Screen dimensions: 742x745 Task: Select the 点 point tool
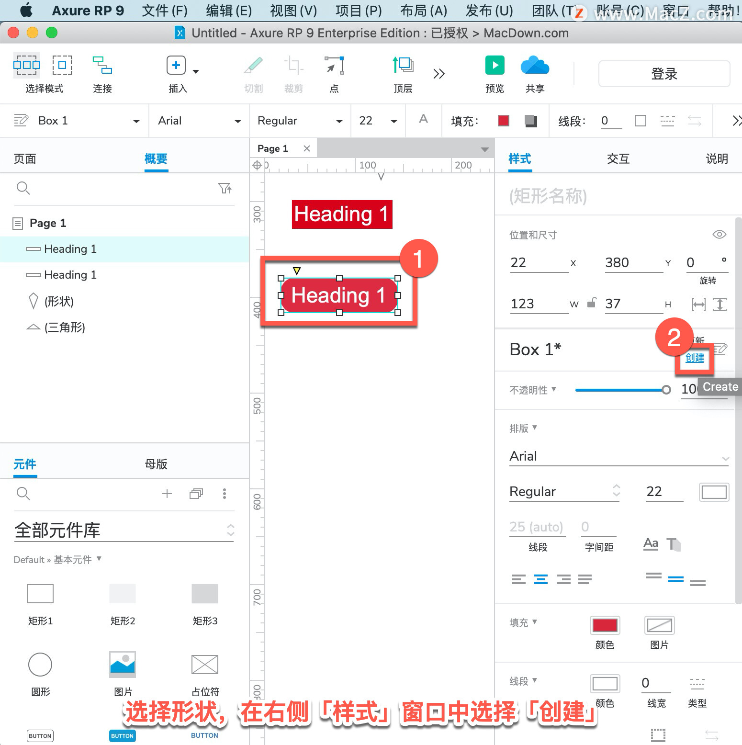[x=334, y=66]
